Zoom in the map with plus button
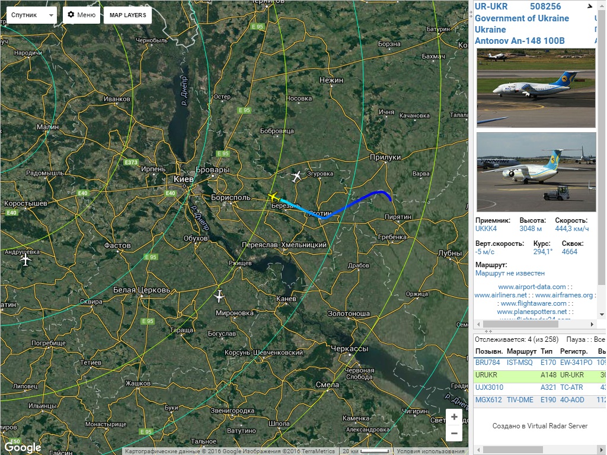607x455 pixels. point(454,417)
